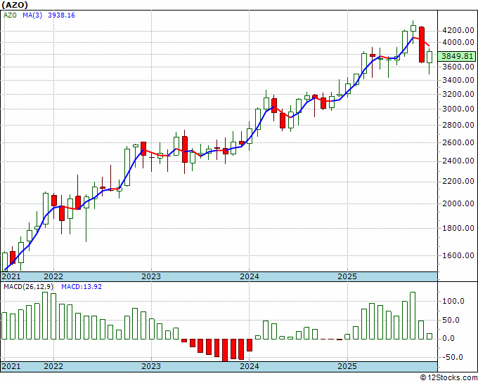
Task: Click 2024 on the price chart timeline
Action: pyautogui.click(x=250, y=276)
